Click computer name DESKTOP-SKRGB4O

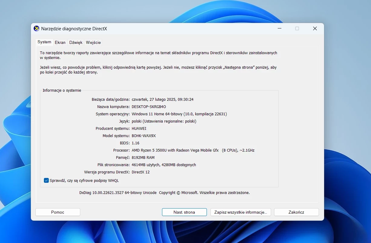149,107
